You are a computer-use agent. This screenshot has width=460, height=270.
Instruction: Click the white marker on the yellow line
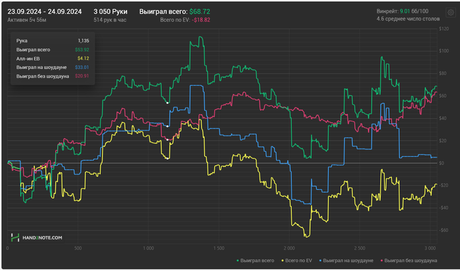[x=168, y=158]
